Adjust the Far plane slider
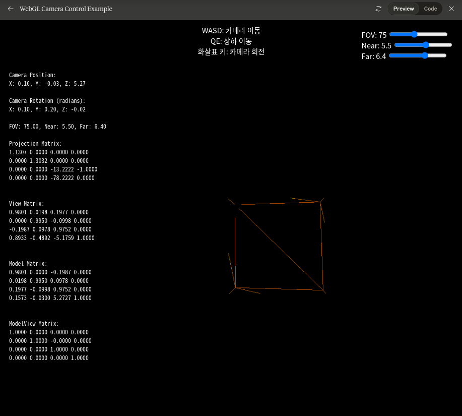This screenshot has width=462, height=416. pyautogui.click(x=418, y=56)
